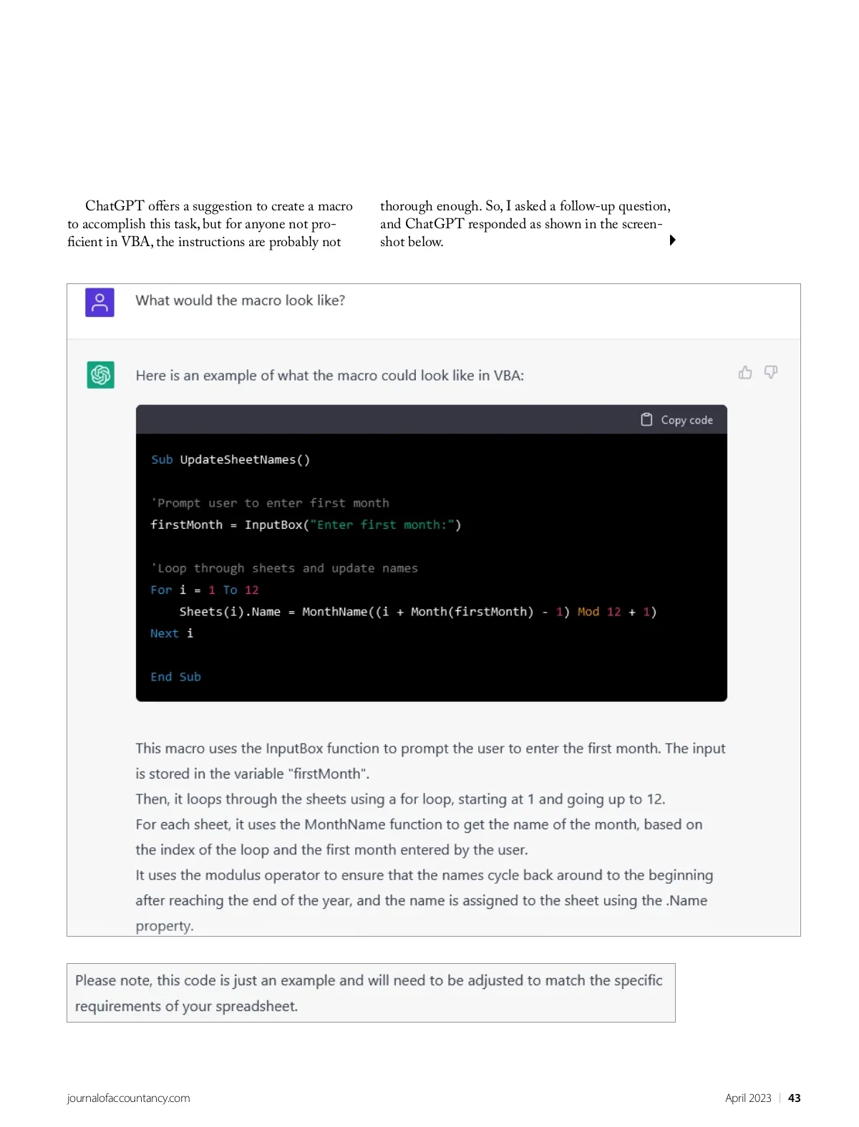Click the clipboard icon in code header
Image resolution: width=859 pixels, height=1127 pixels.
pos(646,419)
